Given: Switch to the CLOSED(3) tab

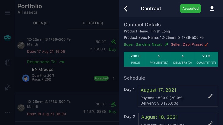Looking at the screenshot, I should click(93, 23).
